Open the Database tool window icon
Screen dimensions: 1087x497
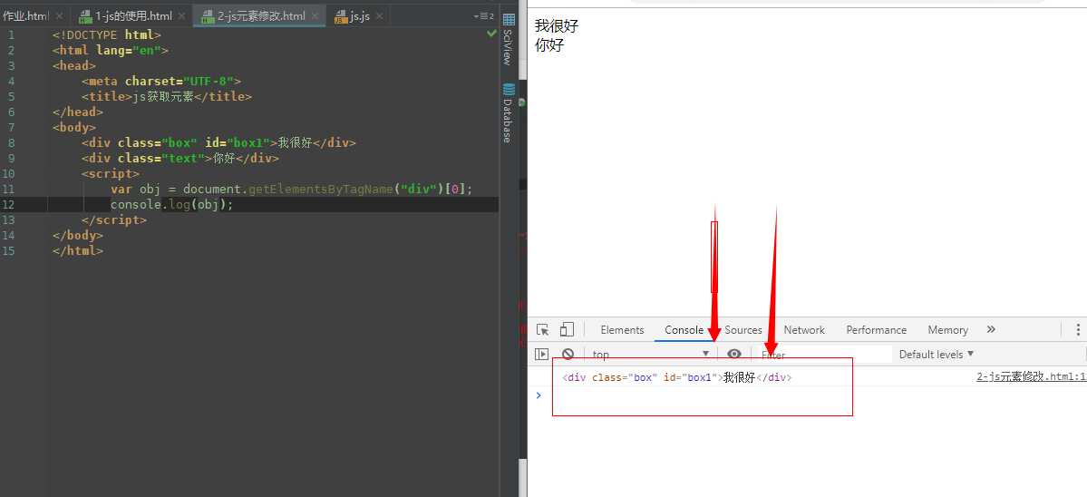click(x=509, y=90)
